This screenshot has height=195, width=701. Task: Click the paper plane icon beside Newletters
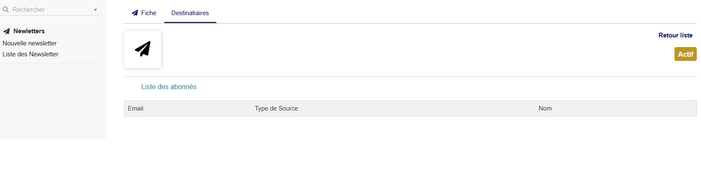coord(7,31)
